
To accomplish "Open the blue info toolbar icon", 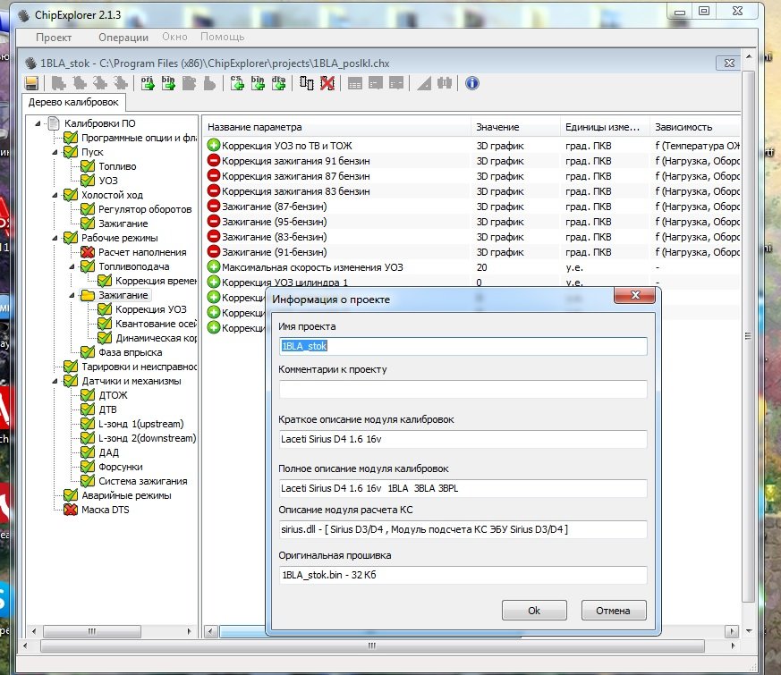I will [472, 83].
